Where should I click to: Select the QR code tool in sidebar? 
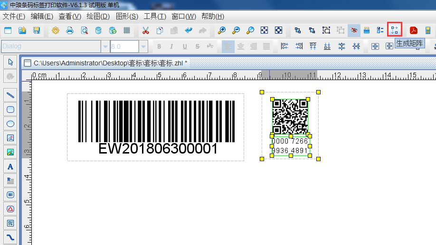pyautogui.click(x=10, y=223)
